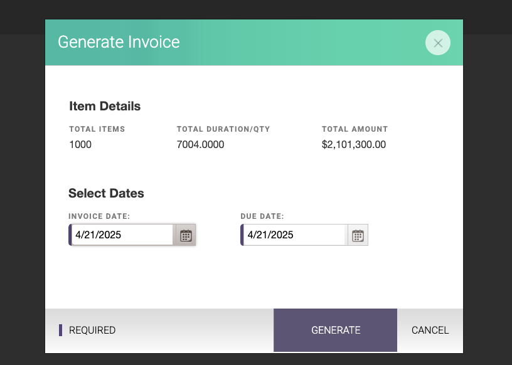Click the Required legend text
This screenshot has height=365, width=512.
coord(92,330)
